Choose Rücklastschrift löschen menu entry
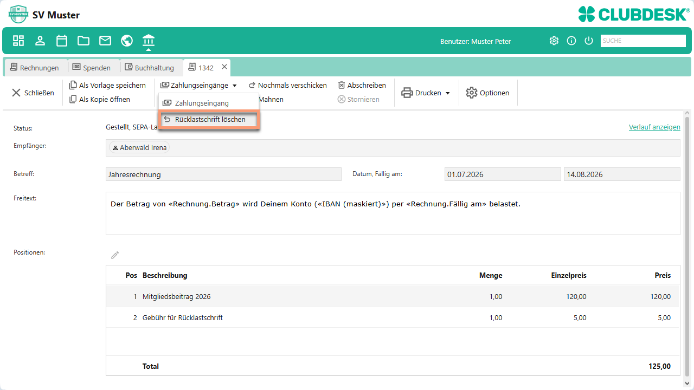 tap(209, 119)
